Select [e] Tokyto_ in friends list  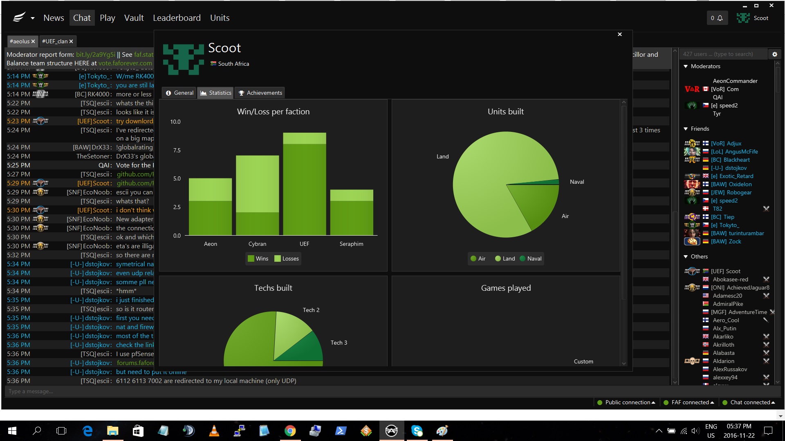coord(725,225)
